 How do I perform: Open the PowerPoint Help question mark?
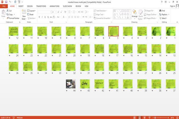pos(162,2)
